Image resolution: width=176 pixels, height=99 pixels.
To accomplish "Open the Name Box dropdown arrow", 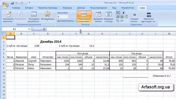I will point(29,29).
